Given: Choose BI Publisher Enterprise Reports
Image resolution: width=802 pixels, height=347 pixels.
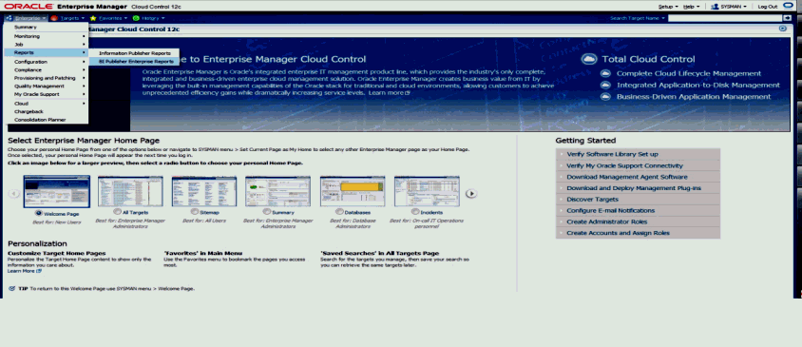Looking at the screenshot, I should (135, 62).
